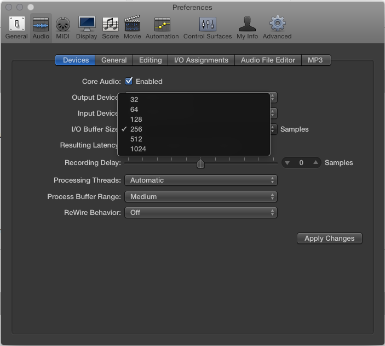Open Advanced preferences gear icon

[x=278, y=24]
